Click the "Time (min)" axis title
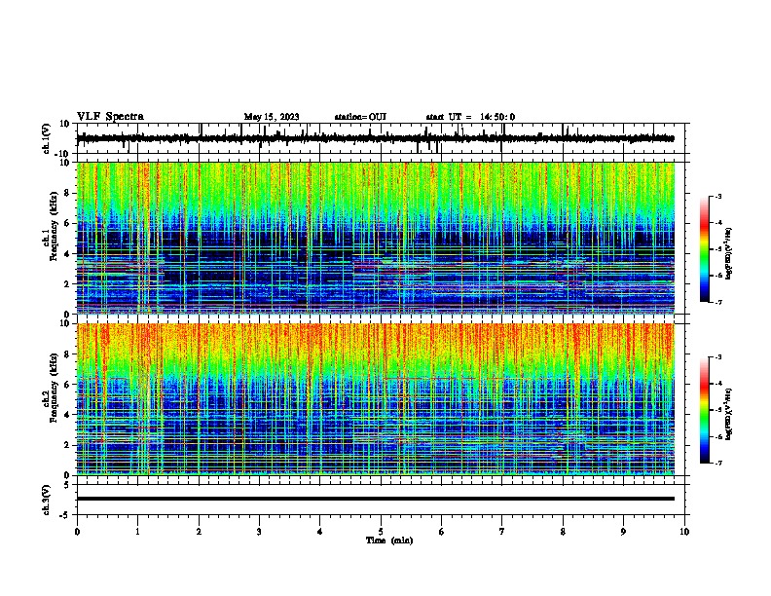The image size is (771, 596). (389, 540)
